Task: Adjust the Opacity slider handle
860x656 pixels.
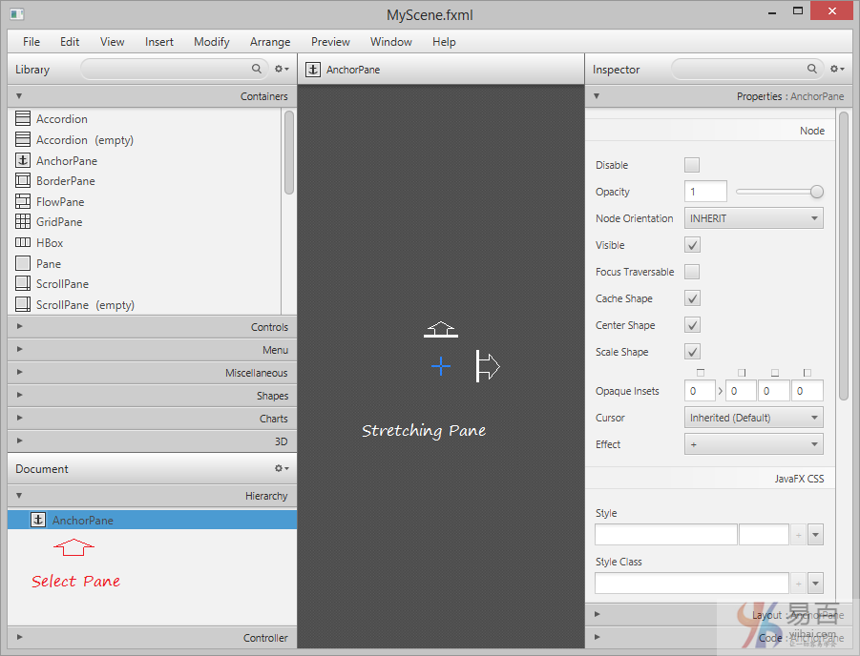Action: [817, 192]
